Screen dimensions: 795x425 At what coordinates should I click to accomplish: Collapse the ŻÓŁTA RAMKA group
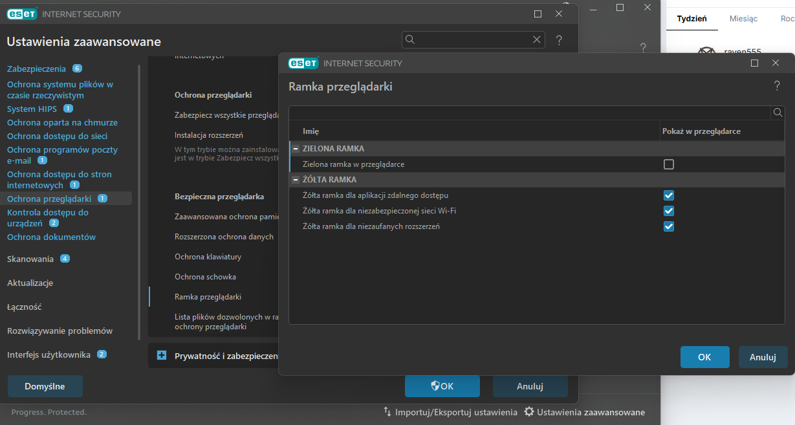(x=296, y=180)
